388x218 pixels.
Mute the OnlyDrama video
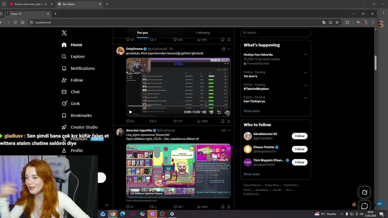(x=204, y=112)
